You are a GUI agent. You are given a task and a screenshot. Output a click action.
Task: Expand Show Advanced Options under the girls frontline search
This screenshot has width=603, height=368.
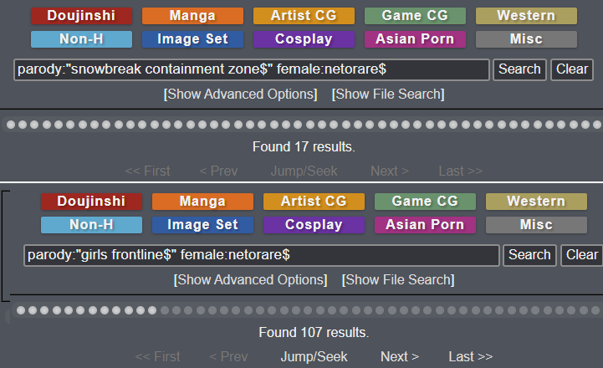click(x=250, y=280)
